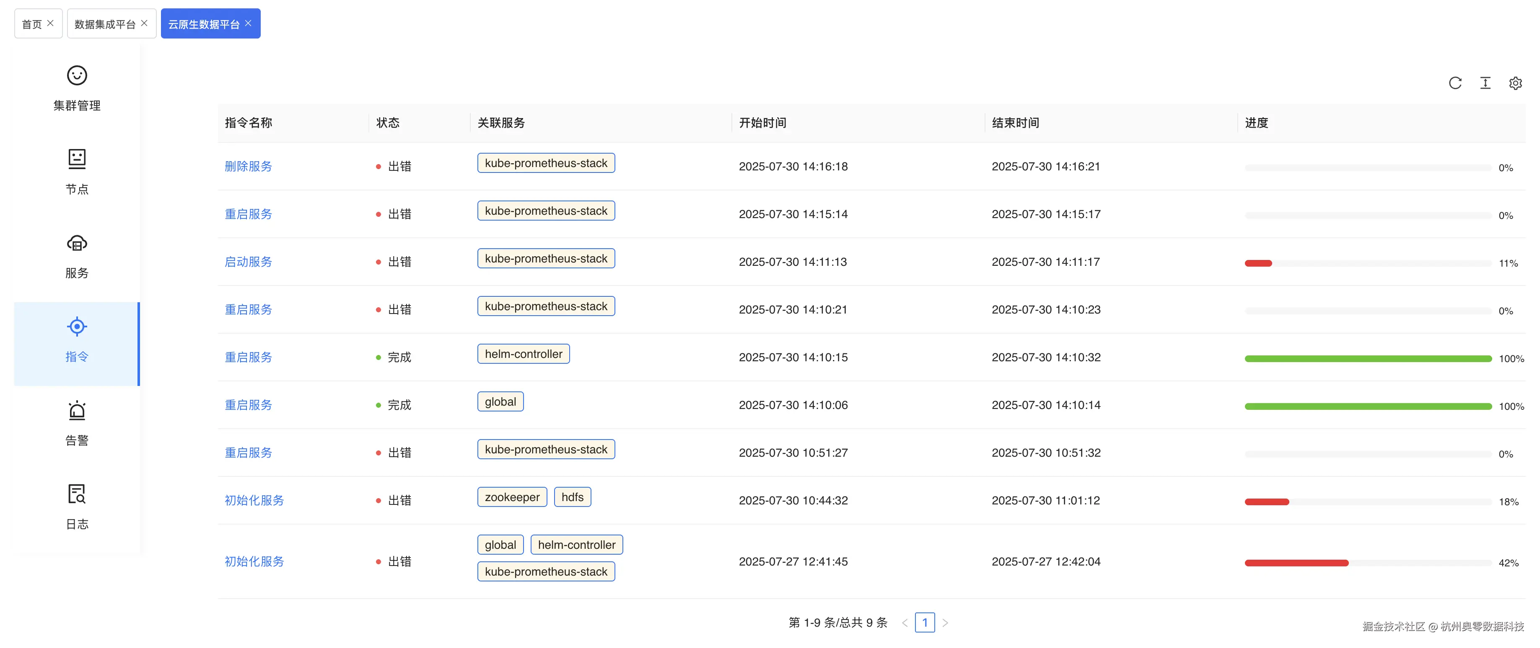This screenshot has width=1540, height=648.
Task: Click the 42% red progress bar
Action: (1296, 563)
